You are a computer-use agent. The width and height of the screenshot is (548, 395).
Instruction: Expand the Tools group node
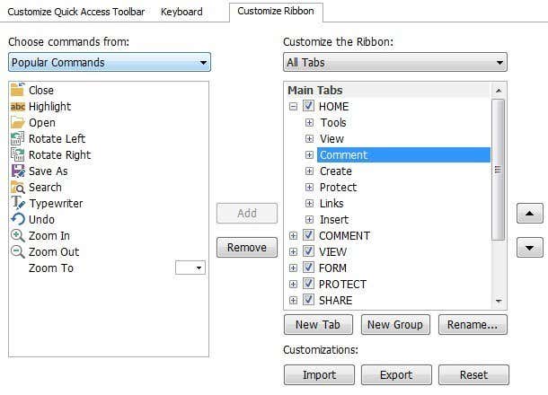309,122
